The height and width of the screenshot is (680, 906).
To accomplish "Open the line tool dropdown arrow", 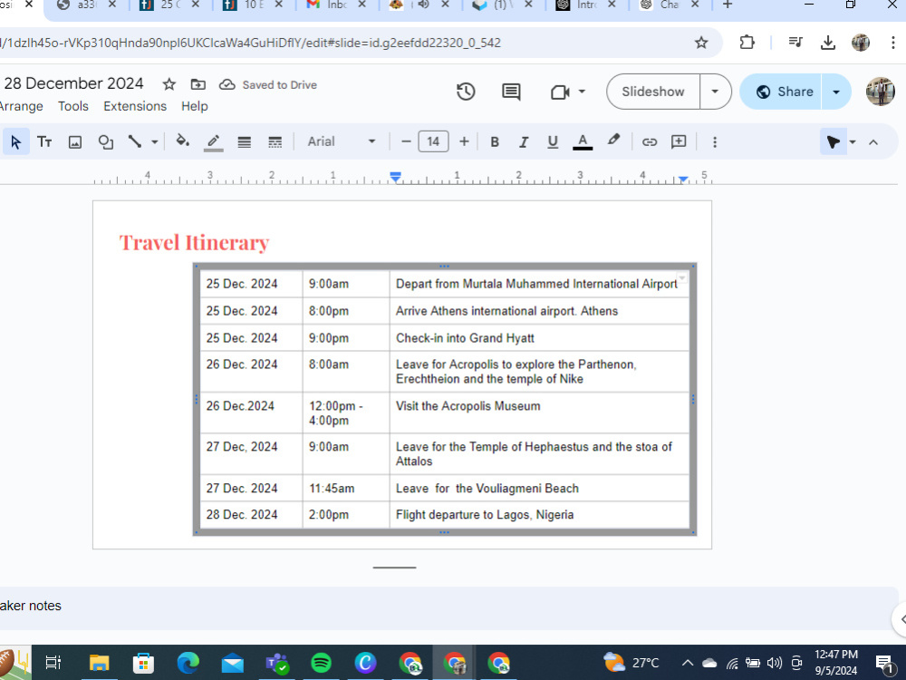I will (155, 141).
